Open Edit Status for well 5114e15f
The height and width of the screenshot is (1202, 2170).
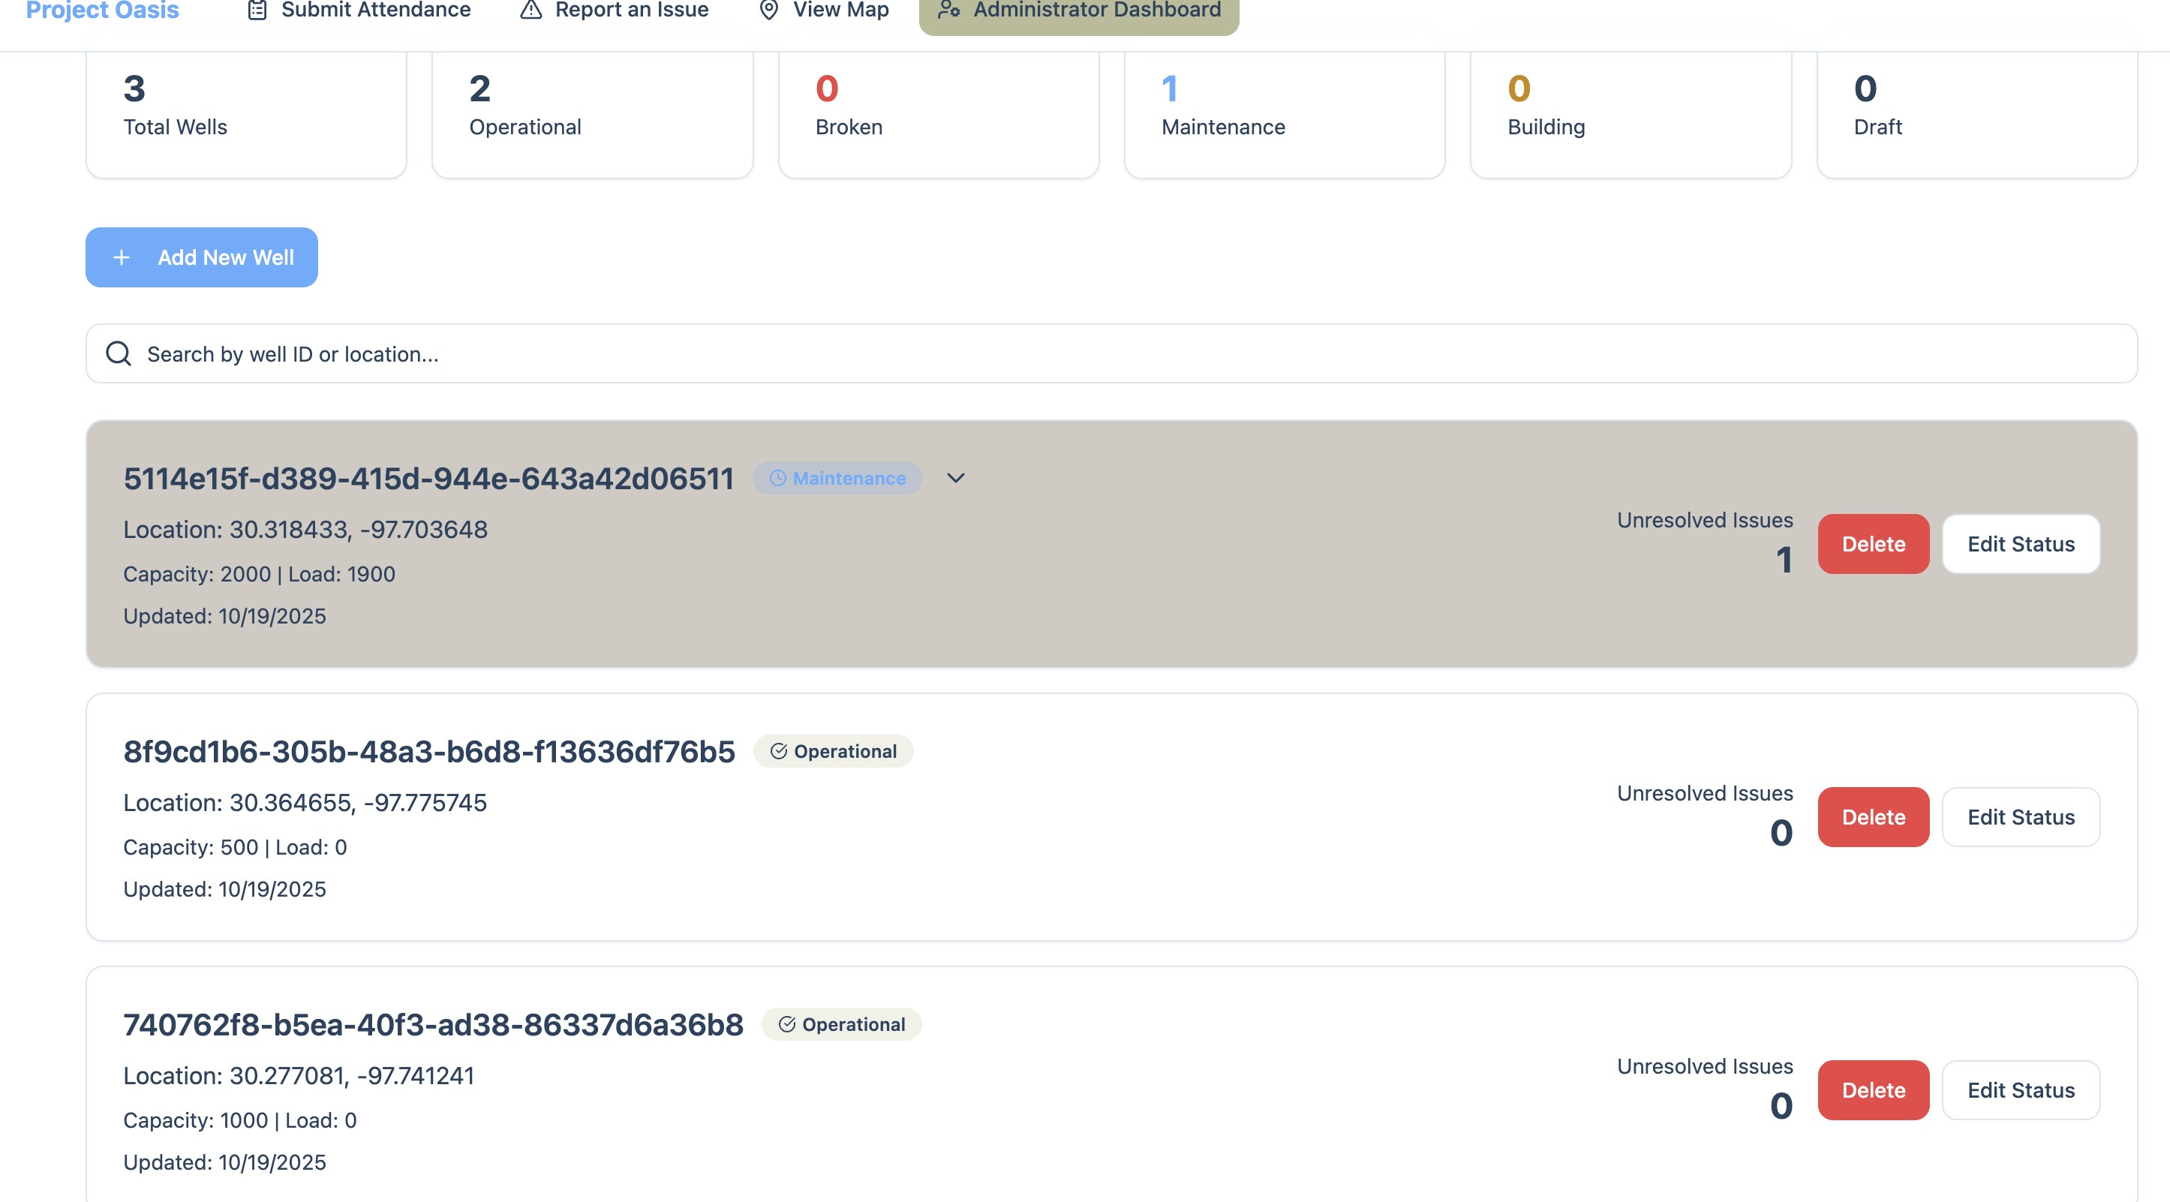point(2020,544)
